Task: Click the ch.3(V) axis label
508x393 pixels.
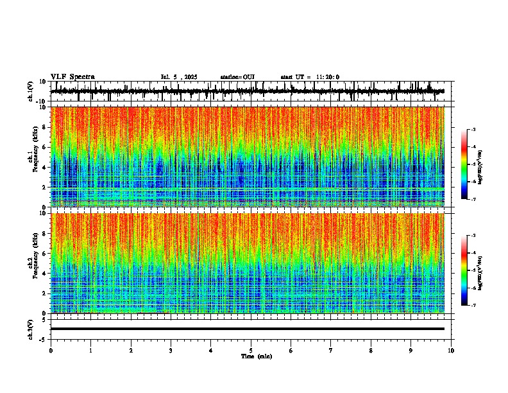Action: [31, 329]
